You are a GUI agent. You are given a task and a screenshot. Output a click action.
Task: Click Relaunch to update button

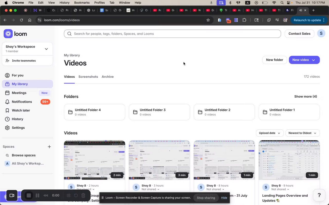(x=309, y=20)
